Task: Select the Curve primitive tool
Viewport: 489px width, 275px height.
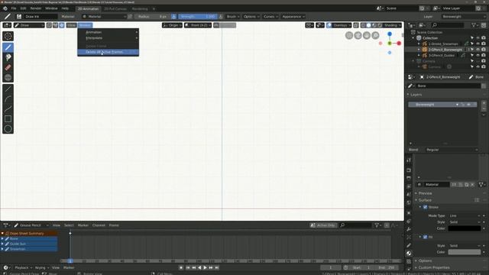Action: (x=8, y=109)
